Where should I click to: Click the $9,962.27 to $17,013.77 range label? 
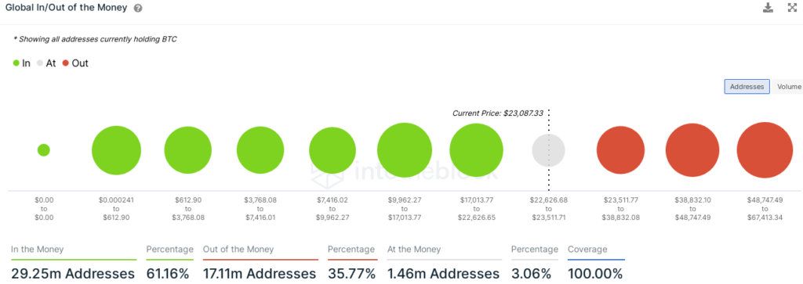tap(405, 208)
